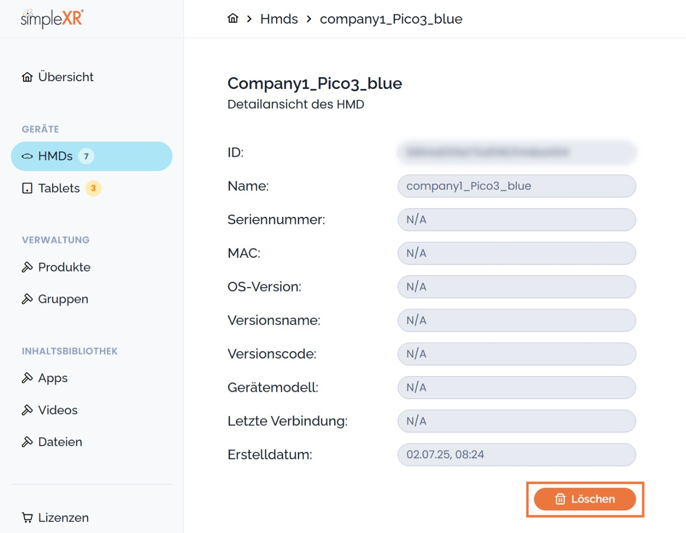
Task: Open the Dateien section
Action: click(60, 442)
